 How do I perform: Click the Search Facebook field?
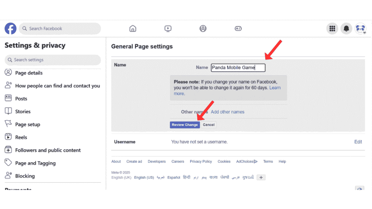(60, 28)
